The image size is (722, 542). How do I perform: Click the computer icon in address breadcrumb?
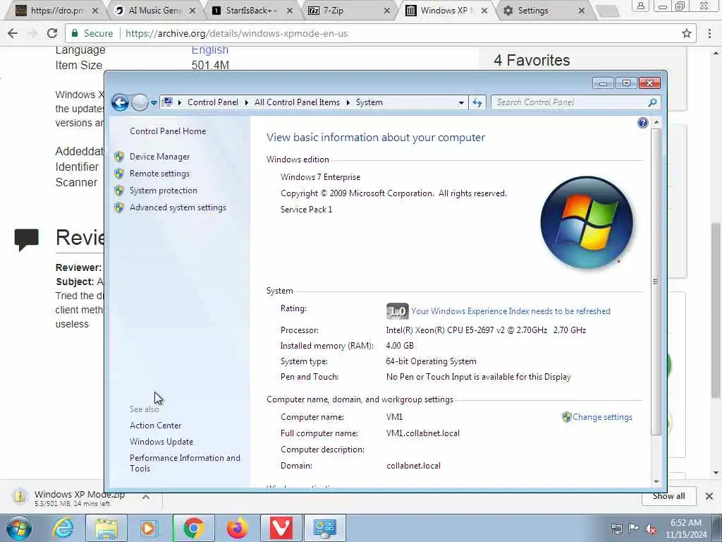click(x=168, y=102)
